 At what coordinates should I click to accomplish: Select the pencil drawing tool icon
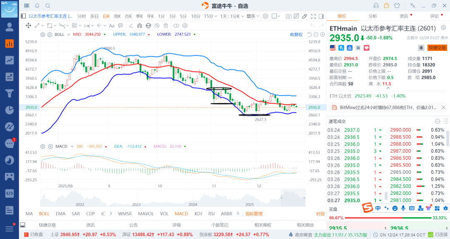click(305, 16)
